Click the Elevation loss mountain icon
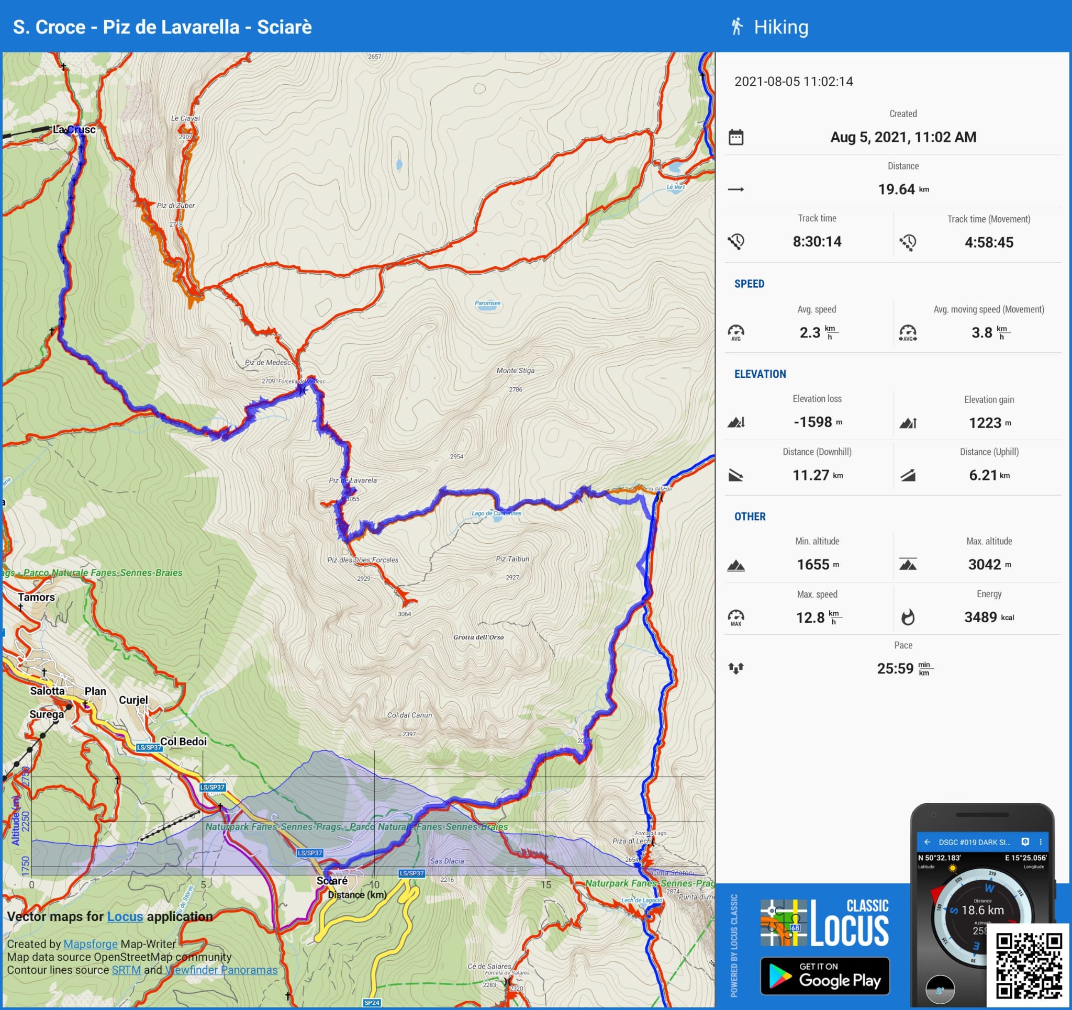The width and height of the screenshot is (1072, 1010). [735, 422]
